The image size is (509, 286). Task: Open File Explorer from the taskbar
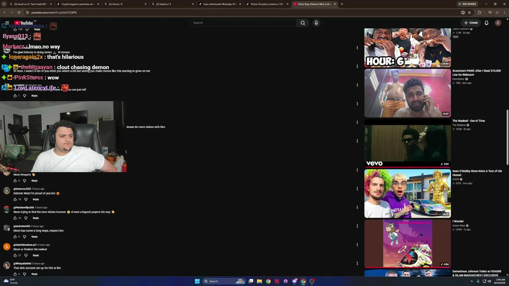[259, 281]
